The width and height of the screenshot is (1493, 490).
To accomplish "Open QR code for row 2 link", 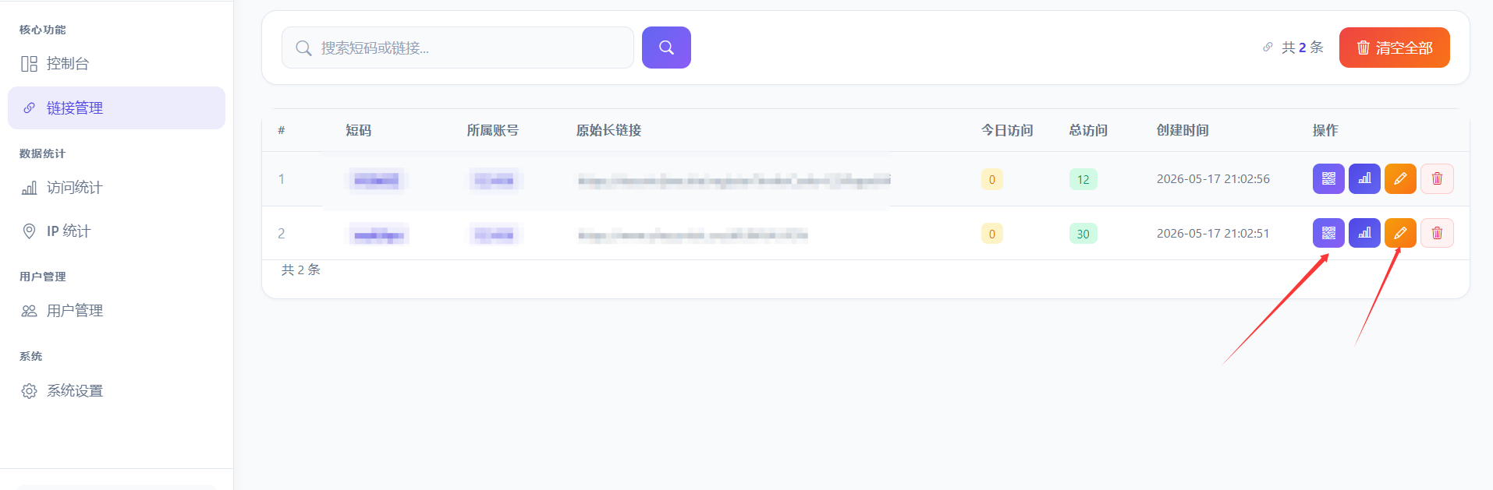I will click(1328, 233).
